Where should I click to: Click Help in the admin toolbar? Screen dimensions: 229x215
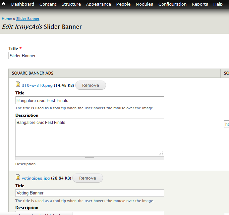click(x=218, y=4)
